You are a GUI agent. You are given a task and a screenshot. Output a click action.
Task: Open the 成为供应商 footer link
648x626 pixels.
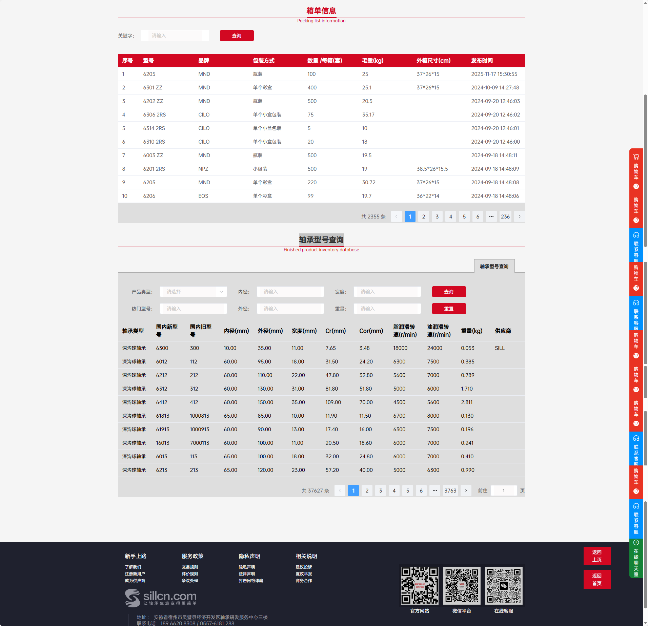point(135,581)
